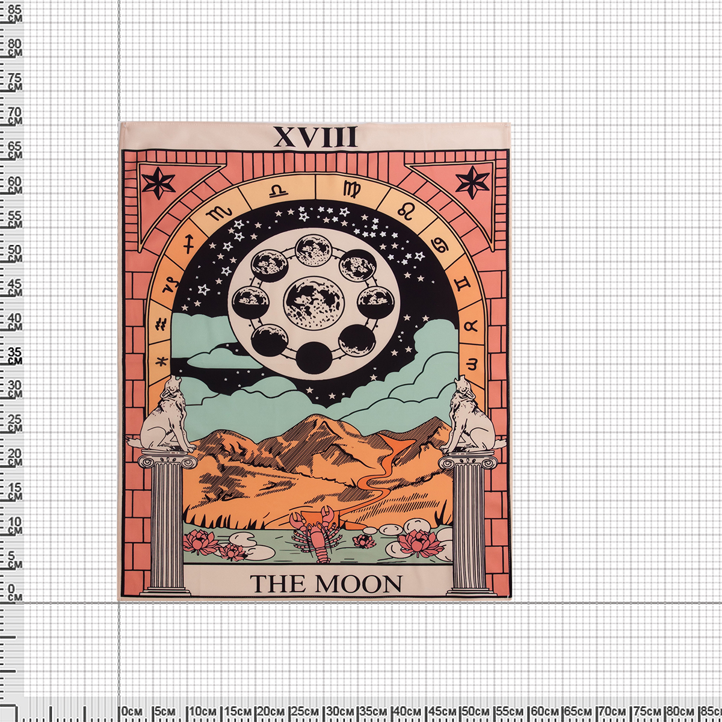Click the "THE MOON" caption text
The height and width of the screenshot is (722, 722).
click(326, 584)
